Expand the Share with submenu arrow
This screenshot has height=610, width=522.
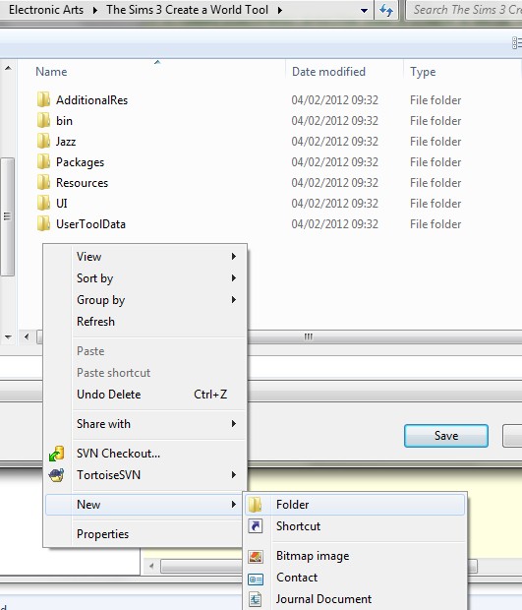pos(234,423)
